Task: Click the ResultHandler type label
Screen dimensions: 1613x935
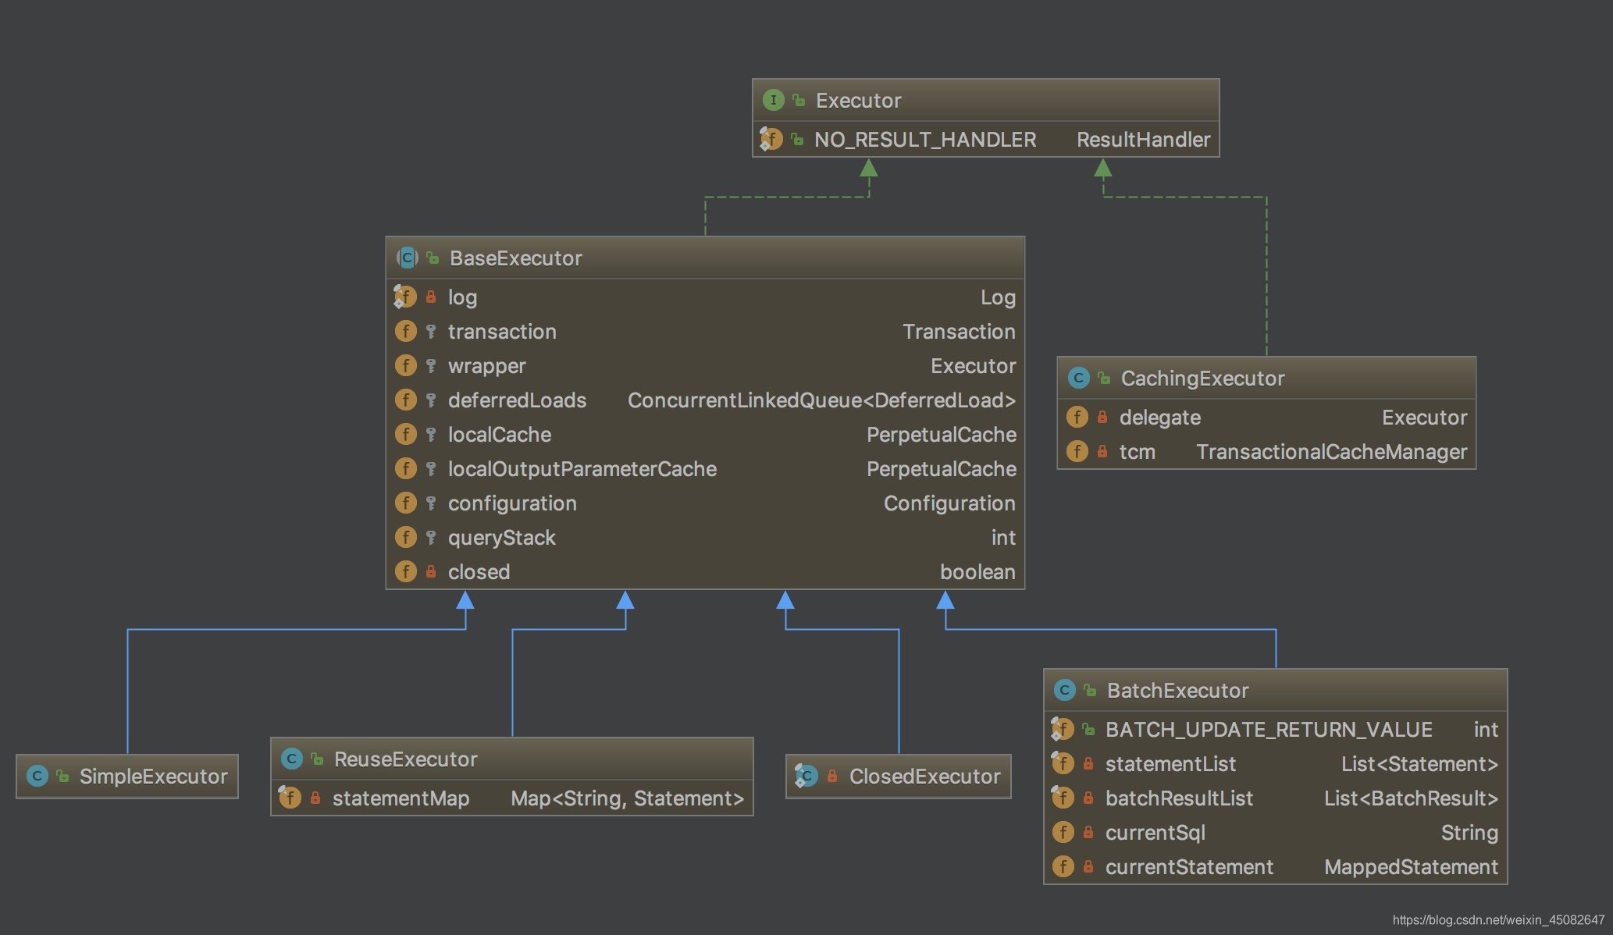Action: [x=1143, y=140]
